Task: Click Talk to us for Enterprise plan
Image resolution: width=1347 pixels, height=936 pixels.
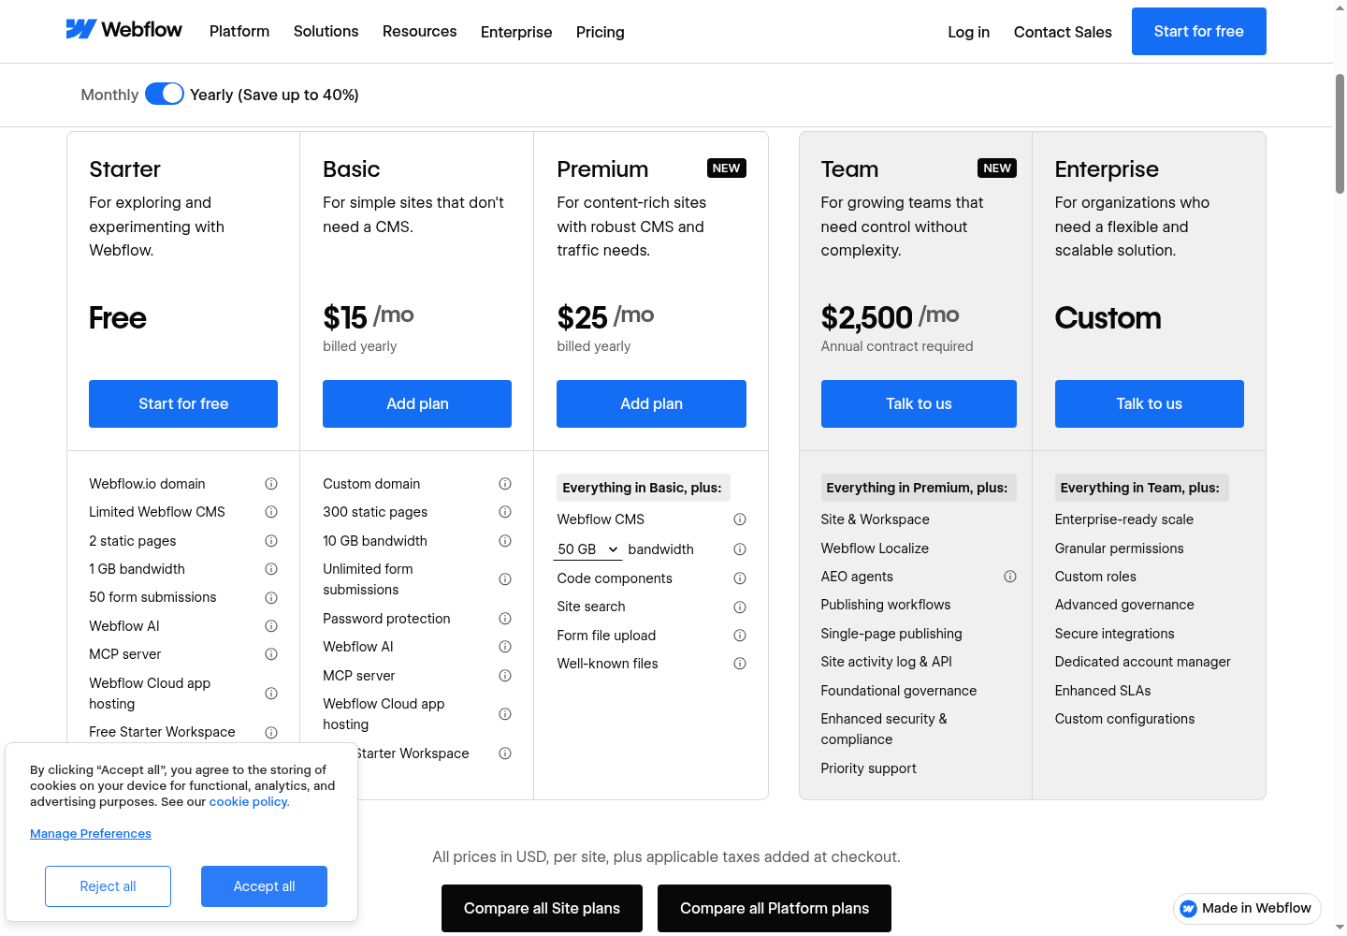Action: coord(1149,403)
